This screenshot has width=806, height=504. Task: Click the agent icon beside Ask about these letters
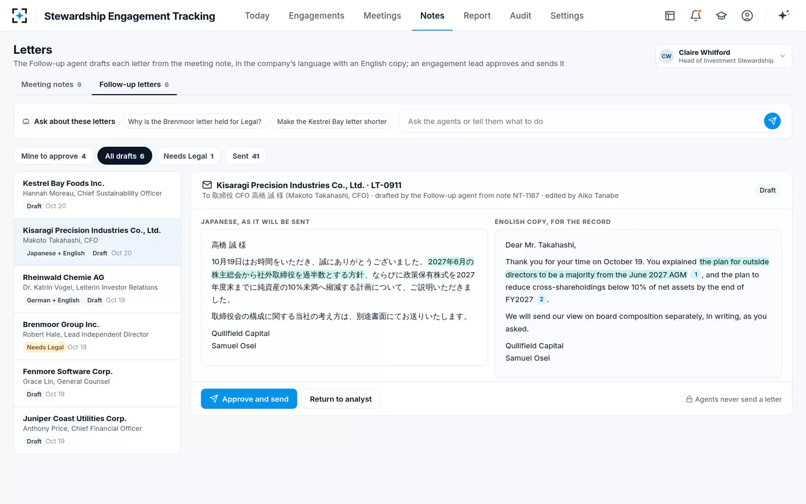click(x=26, y=122)
